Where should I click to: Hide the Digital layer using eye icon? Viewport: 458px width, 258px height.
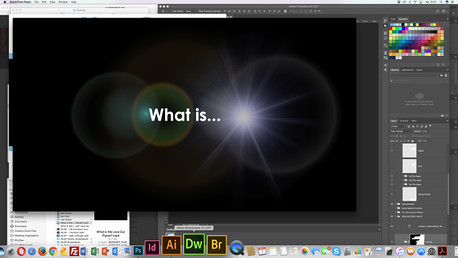(x=392, y=151)
